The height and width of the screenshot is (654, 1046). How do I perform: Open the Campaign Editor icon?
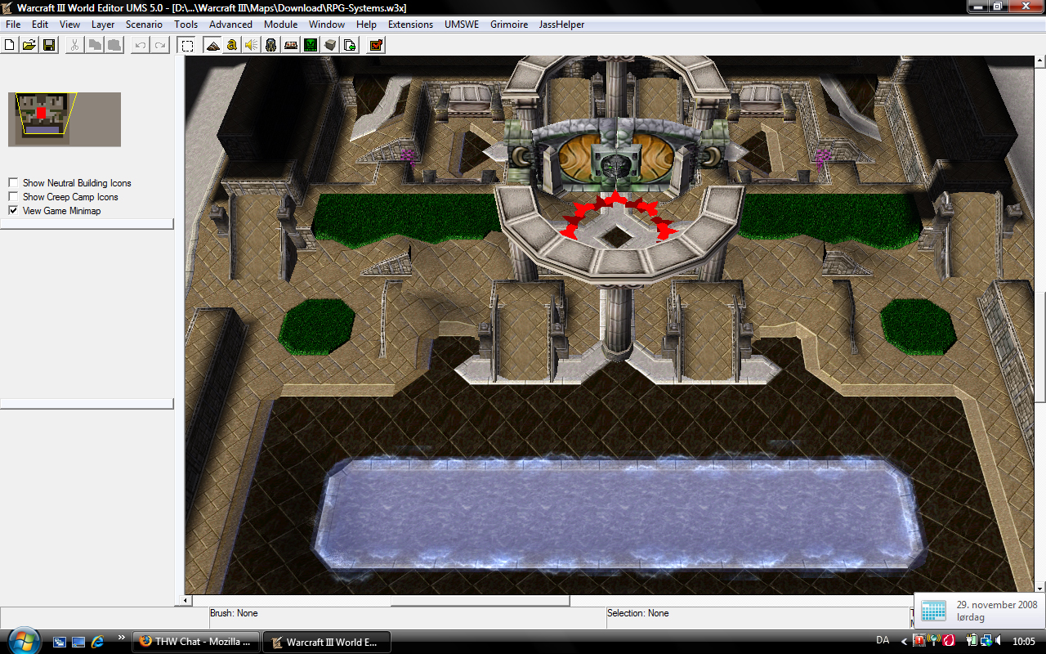(291, 45)
